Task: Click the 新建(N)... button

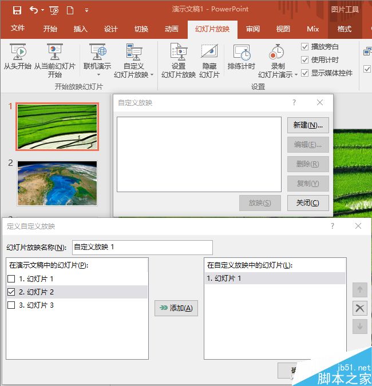Action: 308,125
